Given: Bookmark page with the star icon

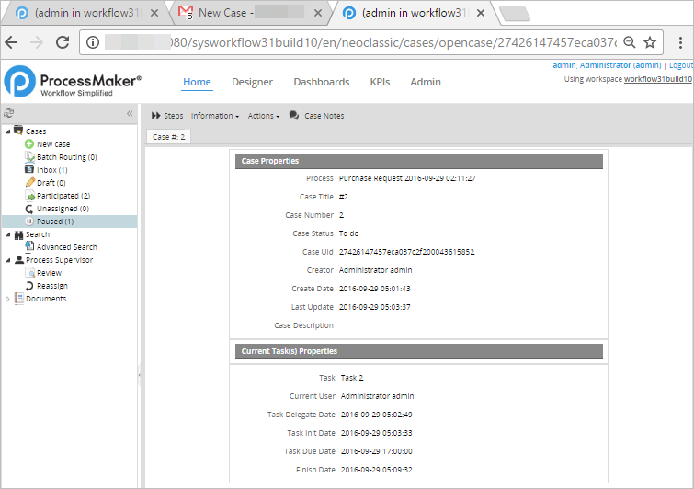Looking at the screenshot, I should [650, 42].
